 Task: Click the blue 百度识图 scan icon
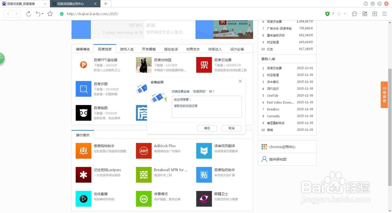83,88
